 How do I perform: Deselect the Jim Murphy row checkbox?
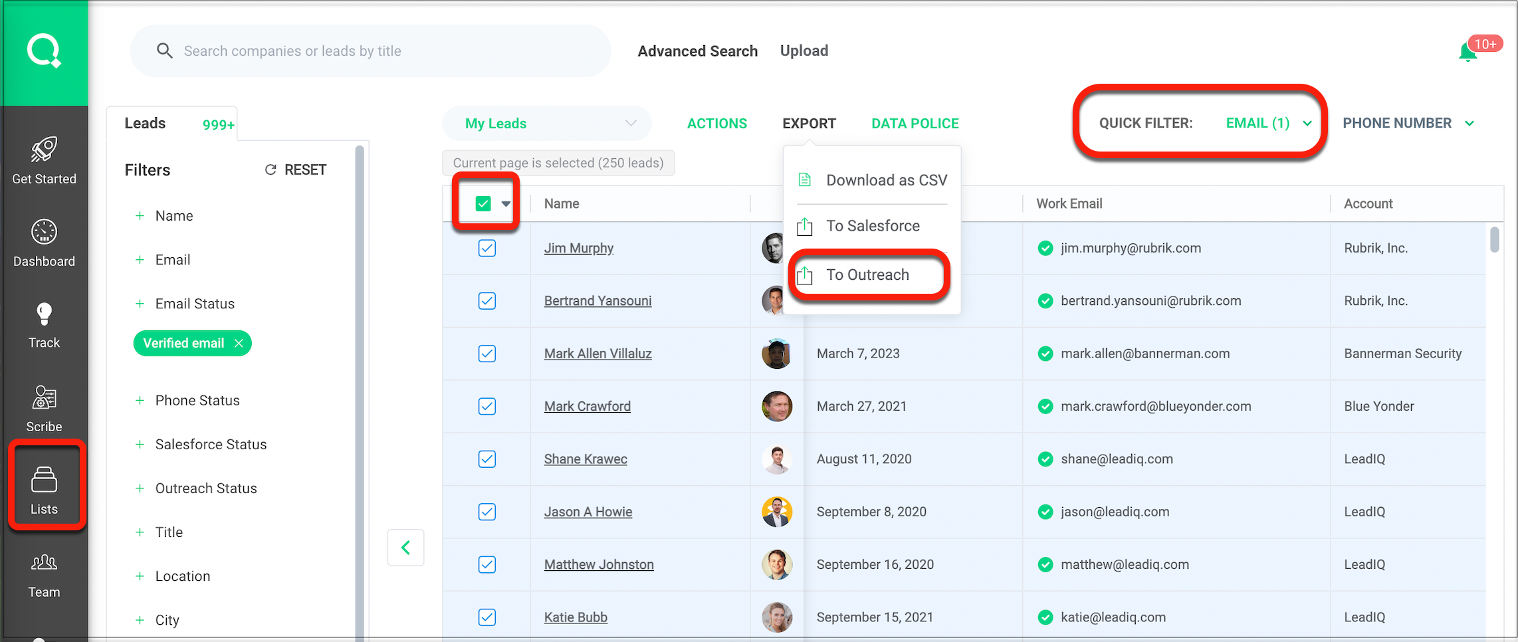coord(487,249)
